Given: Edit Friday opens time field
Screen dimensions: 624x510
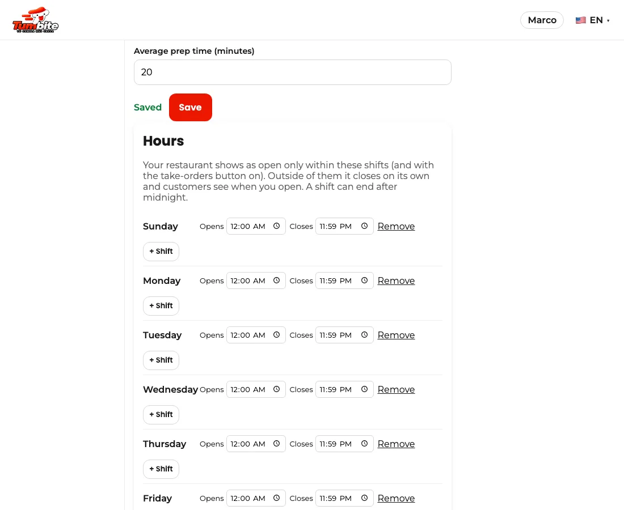Looking at the screenshot, I should (x=256, y=499).
